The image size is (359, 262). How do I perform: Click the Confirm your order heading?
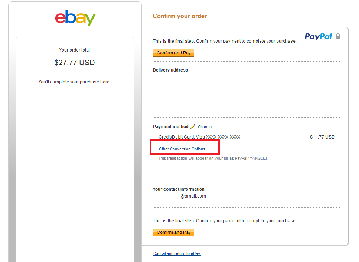click(x=180, y=16)
